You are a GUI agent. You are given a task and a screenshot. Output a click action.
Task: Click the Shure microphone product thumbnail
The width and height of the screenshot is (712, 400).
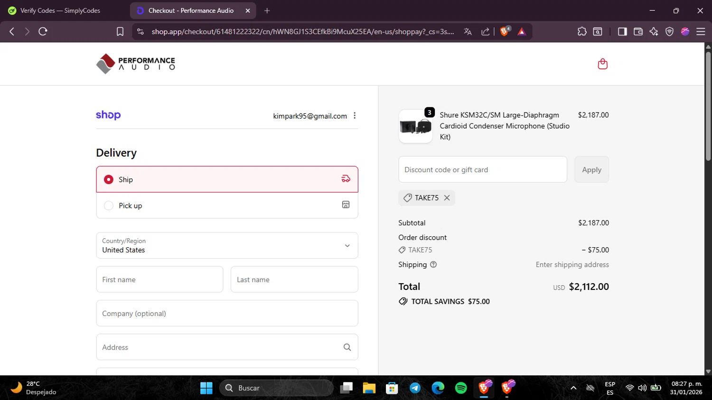pos(415,126)
